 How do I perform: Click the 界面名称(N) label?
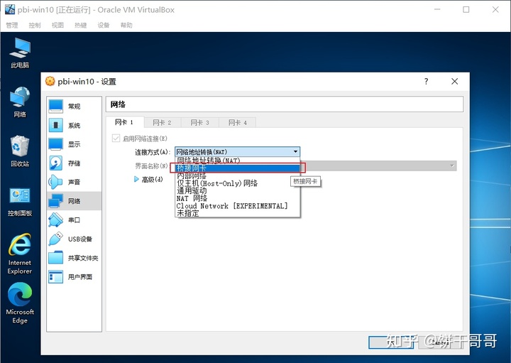click(152, 166)
